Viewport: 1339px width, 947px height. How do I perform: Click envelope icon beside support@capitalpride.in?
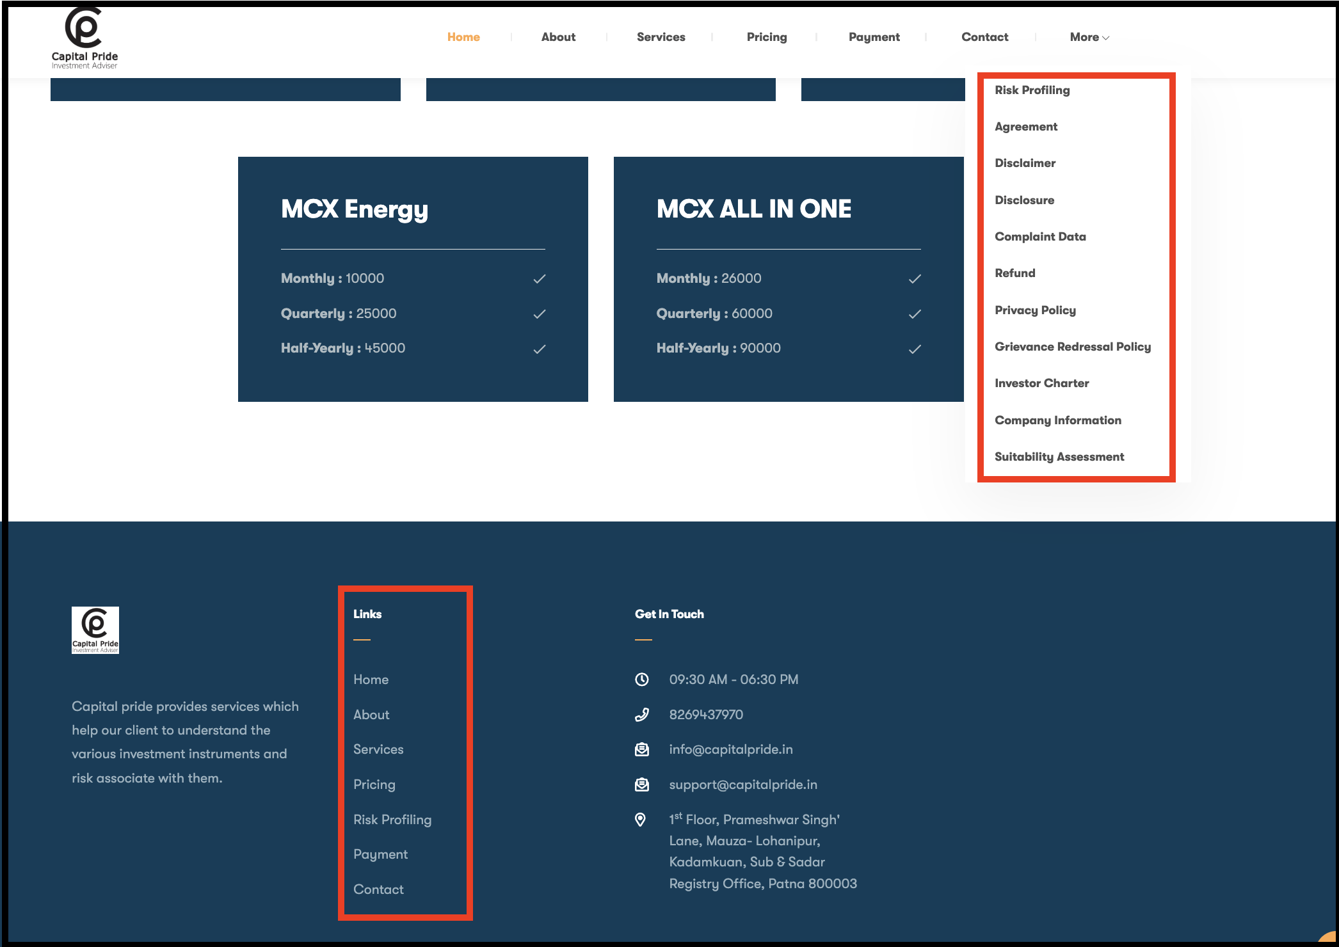click(641, 784)
